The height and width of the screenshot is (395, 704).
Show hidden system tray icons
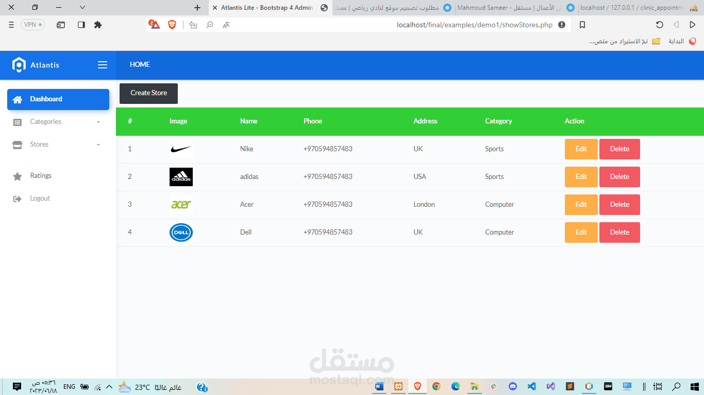coord(109,387)
